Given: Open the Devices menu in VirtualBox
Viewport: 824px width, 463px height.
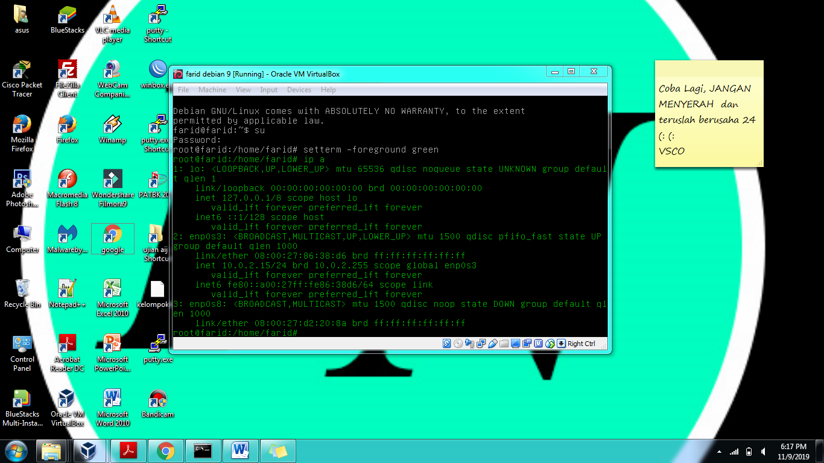Looking at the screenshot, I should pyautogui.click(x=299, y=90).
